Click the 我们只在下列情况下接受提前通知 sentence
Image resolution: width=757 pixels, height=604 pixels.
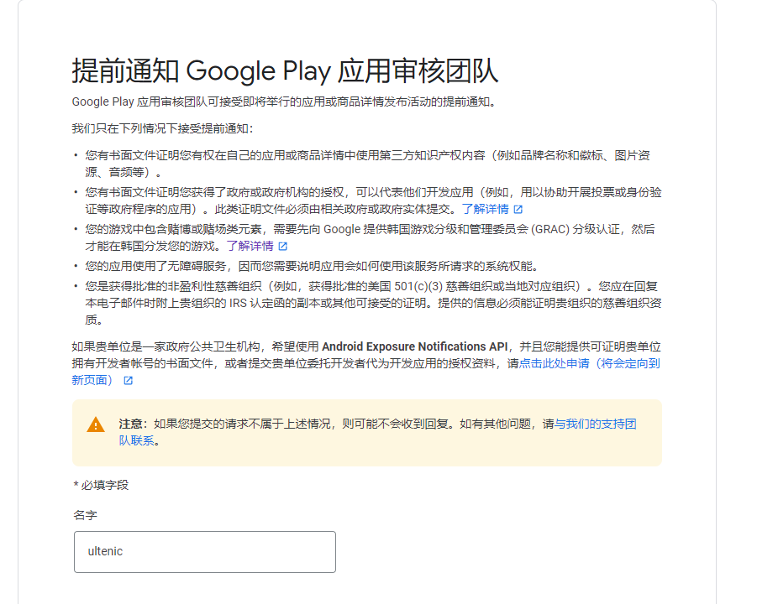point(162,128)
